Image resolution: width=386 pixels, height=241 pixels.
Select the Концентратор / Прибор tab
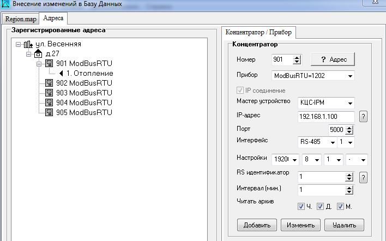(x=258, y=32)
